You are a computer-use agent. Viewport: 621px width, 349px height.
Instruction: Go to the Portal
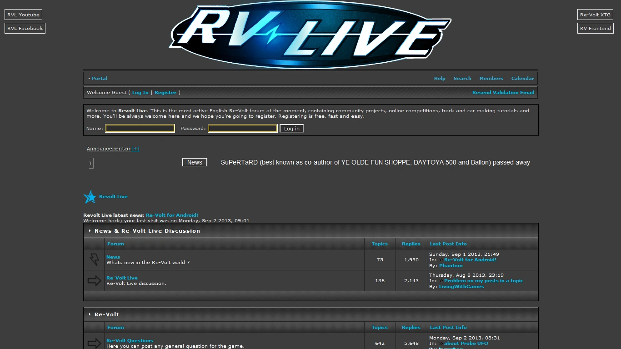coord(99,78)
